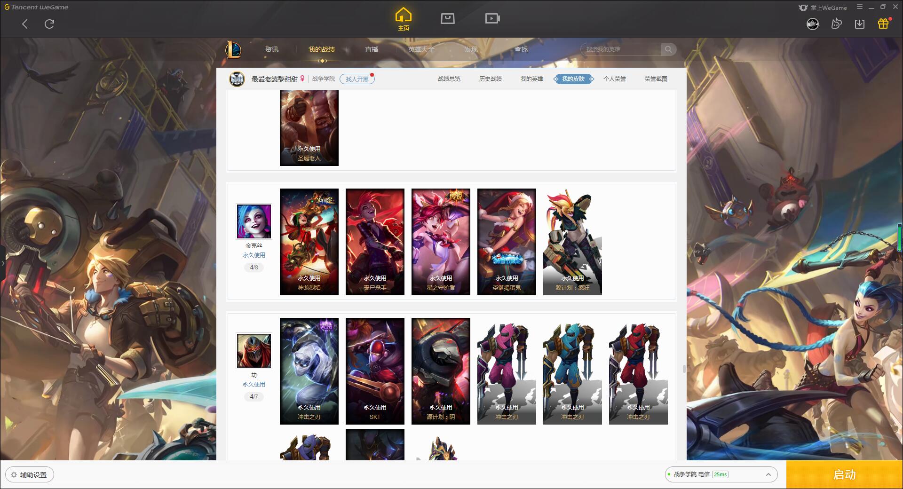Open the 冲击之刃 legendary skin card
The width and height of the screenshot is (903, 489).
coord(309,371)
